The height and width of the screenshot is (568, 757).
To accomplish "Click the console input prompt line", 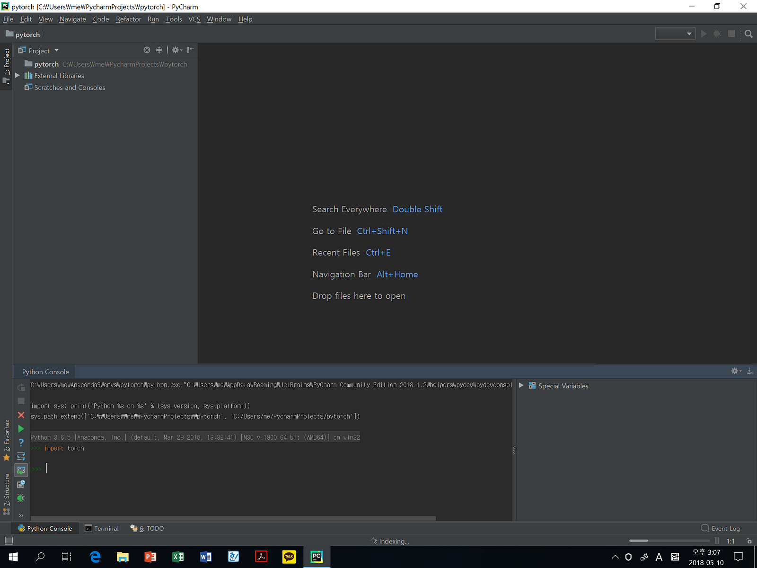I will coord(271,469).
